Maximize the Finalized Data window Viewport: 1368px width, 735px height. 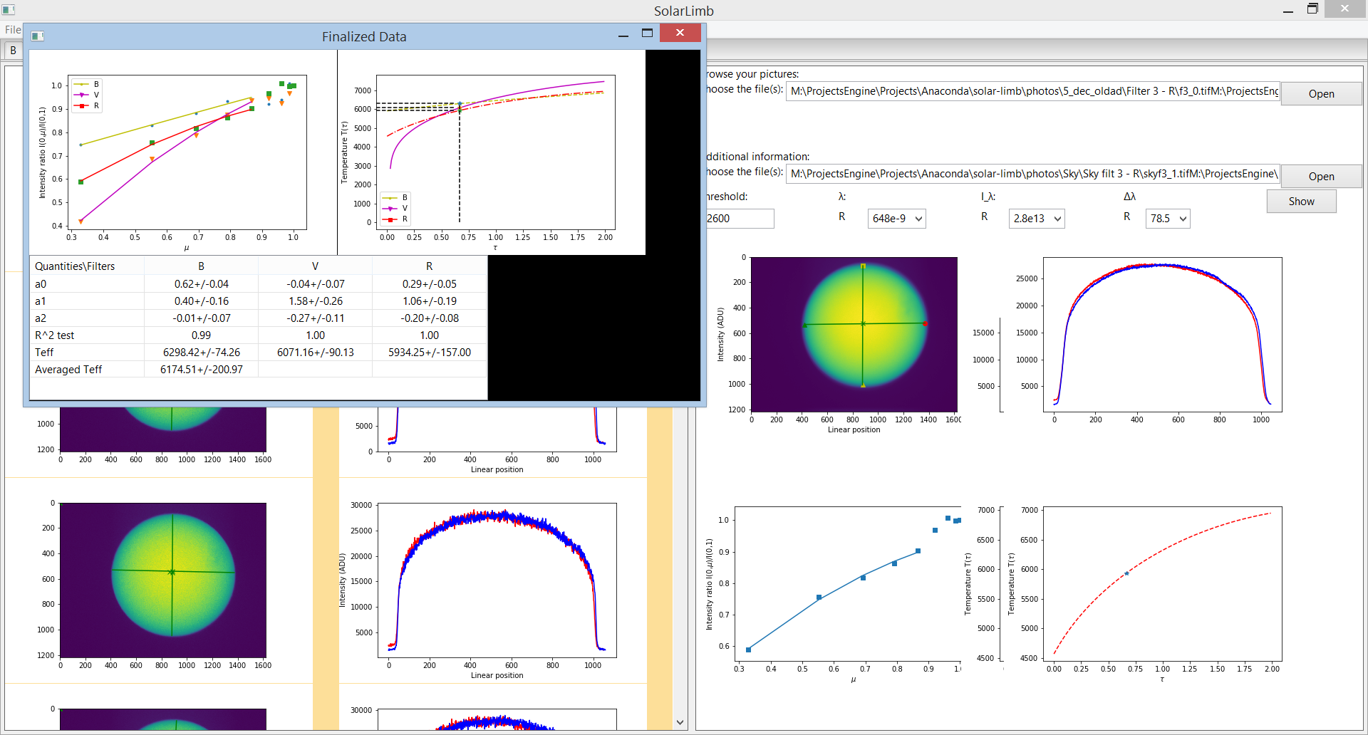[x=647, y=33]
